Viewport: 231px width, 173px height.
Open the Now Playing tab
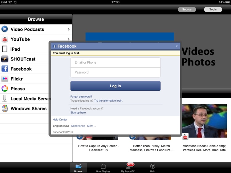point(103,168)
